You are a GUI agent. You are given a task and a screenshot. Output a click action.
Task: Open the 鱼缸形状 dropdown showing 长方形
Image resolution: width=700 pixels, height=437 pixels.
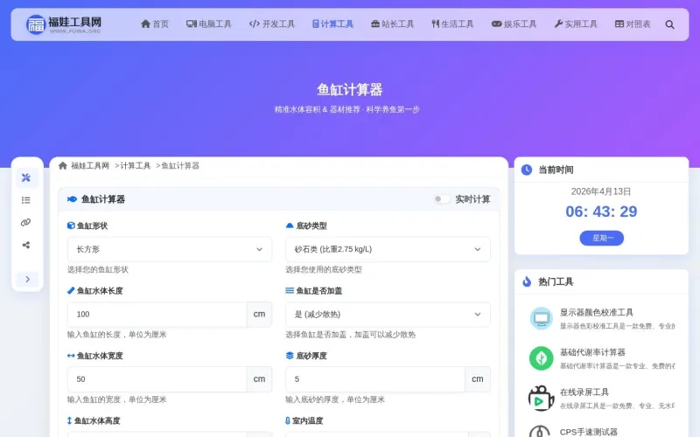click(x=169, y=249)
